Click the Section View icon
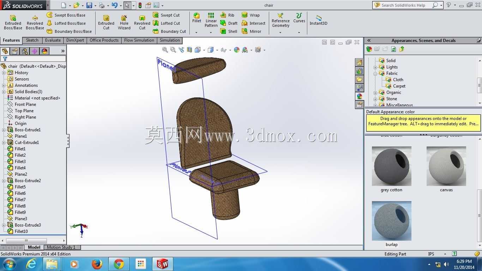 [189, 50]
